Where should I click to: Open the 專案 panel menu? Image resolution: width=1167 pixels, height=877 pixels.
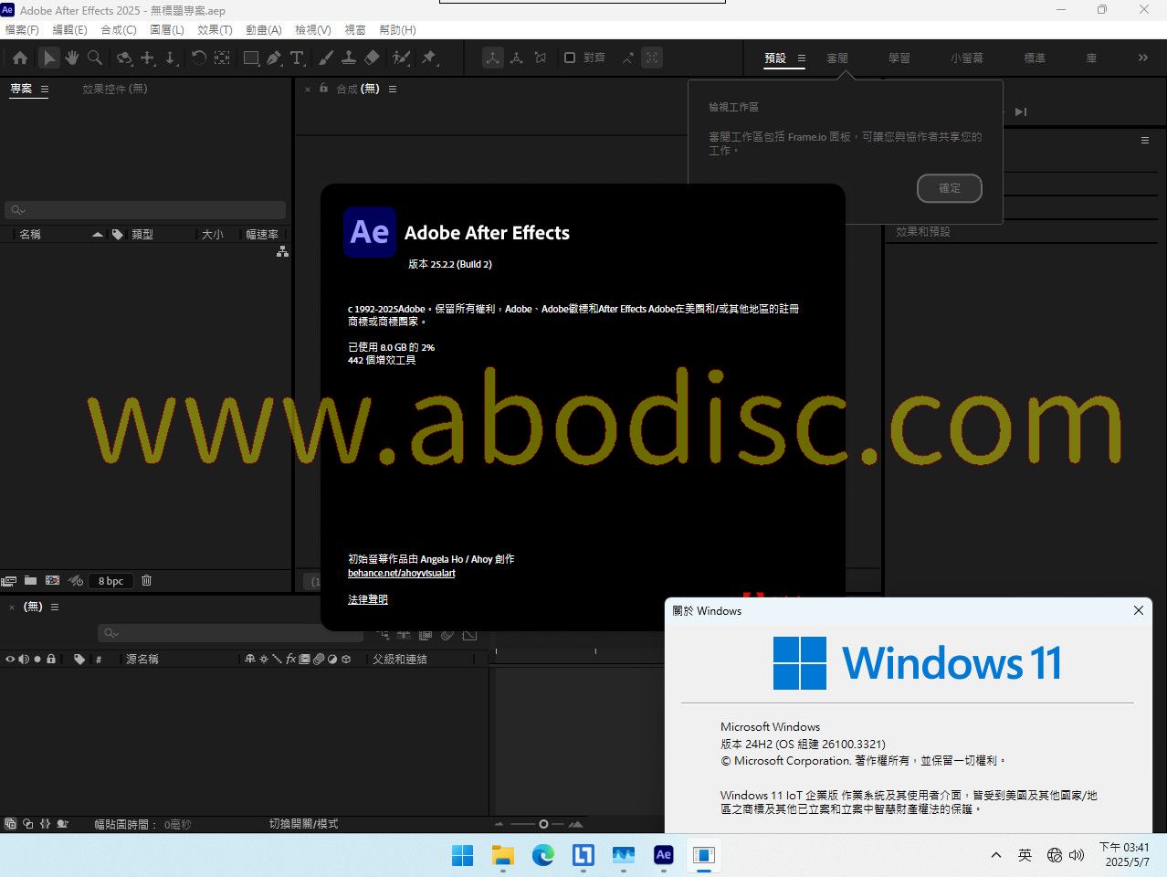point(45,89)
